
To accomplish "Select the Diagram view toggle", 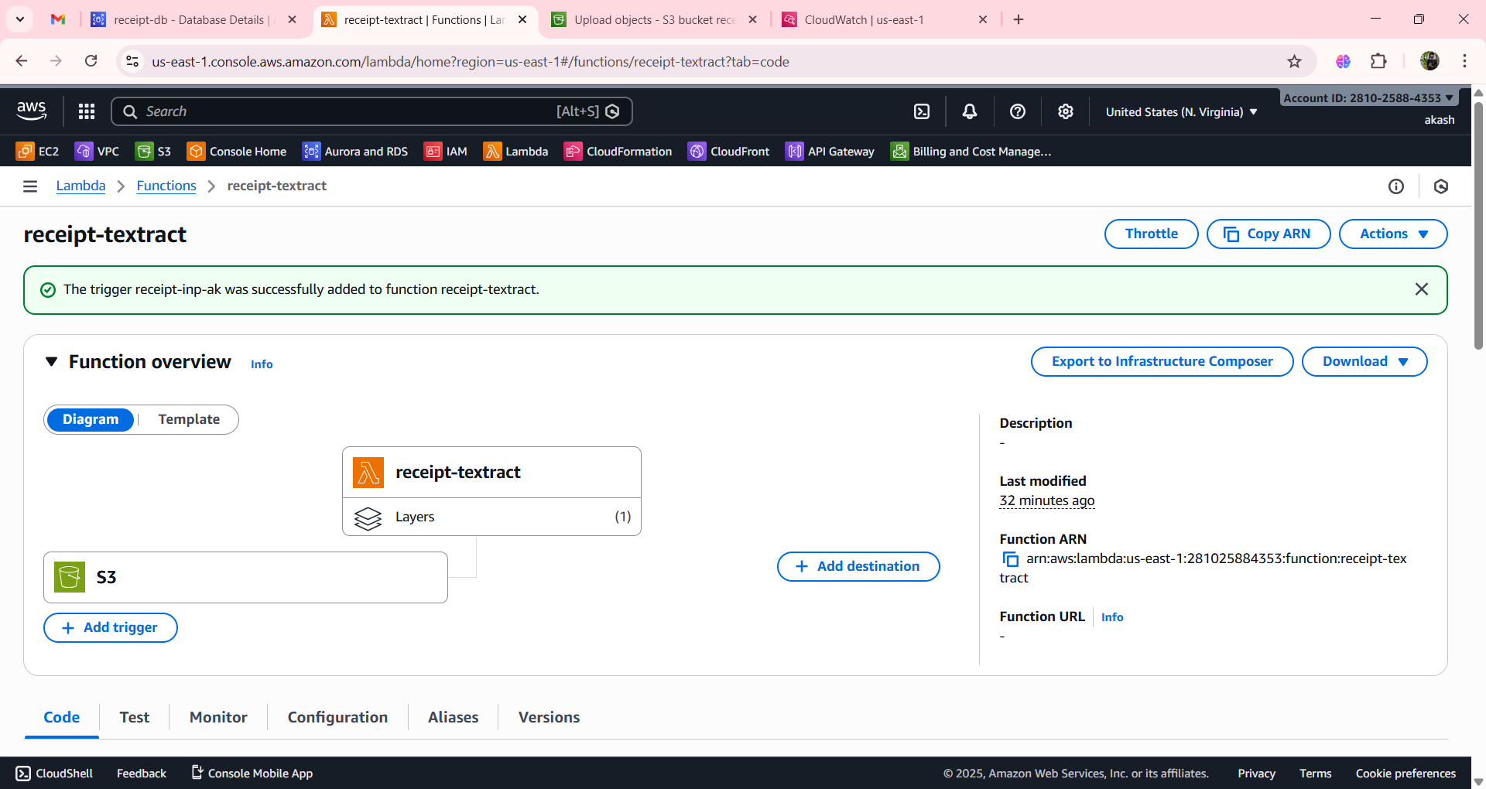I will 91,418.
